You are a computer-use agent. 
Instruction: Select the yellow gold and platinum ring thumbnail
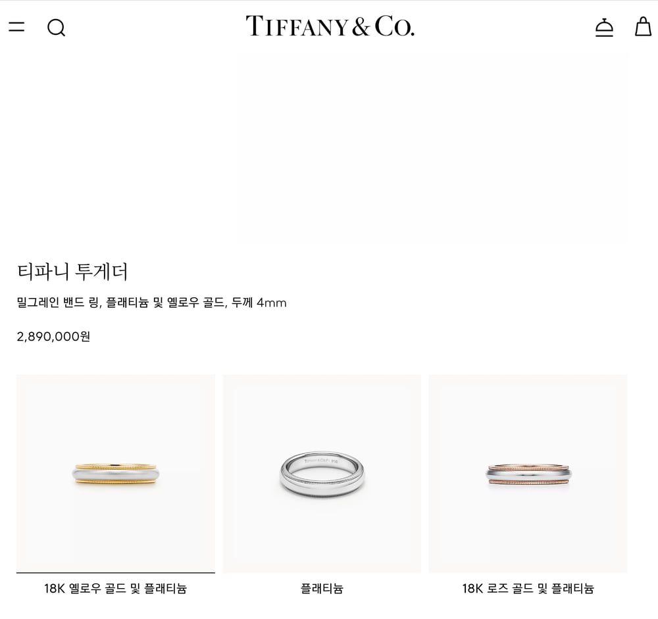[115, 474]
